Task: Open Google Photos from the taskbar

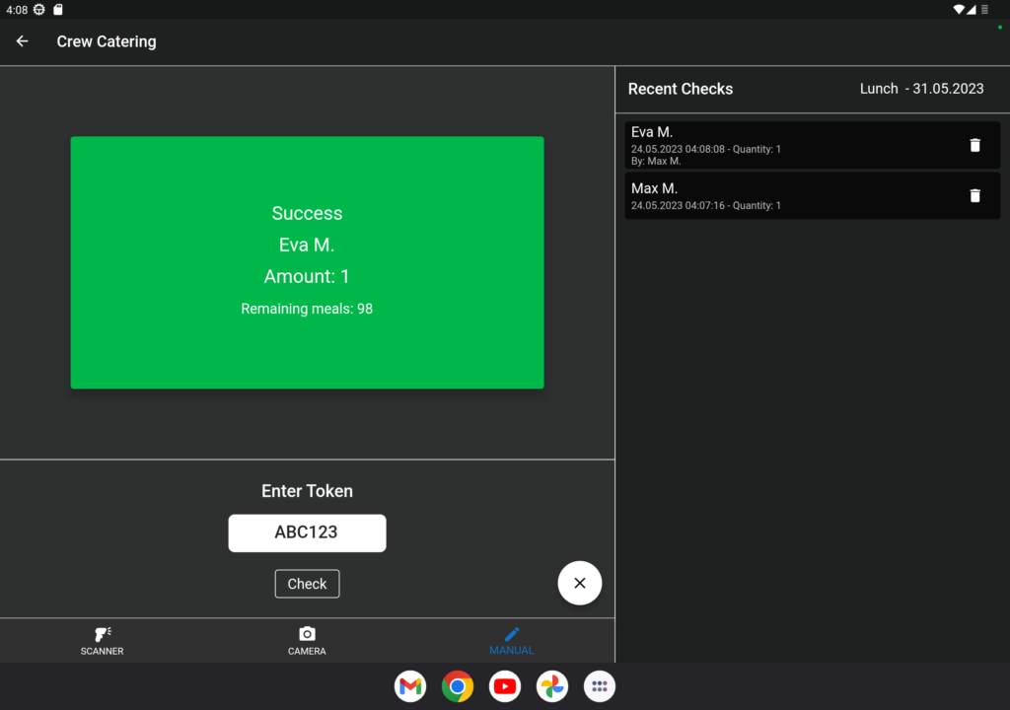Action: click(x=552, y=686)
